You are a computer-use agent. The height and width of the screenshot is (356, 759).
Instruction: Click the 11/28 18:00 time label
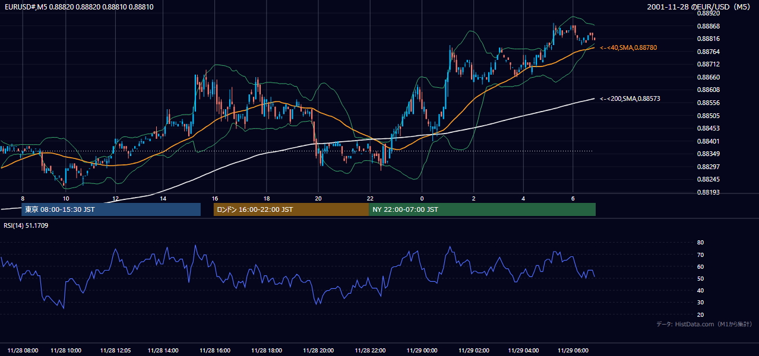pyautogui.click(x=267, y=350)
